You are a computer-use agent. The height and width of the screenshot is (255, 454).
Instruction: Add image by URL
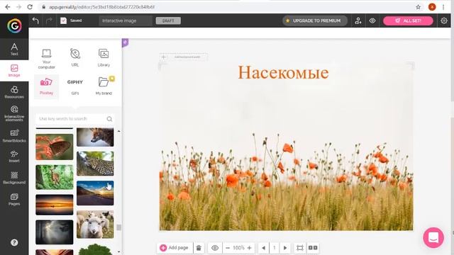[x=75, y=57]
